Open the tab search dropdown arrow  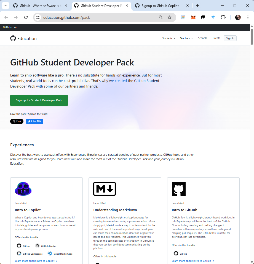pos(5,6)
